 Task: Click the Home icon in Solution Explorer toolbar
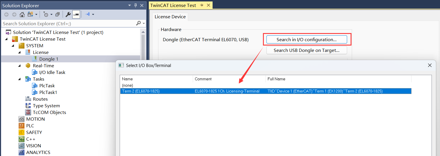[22, 14]
